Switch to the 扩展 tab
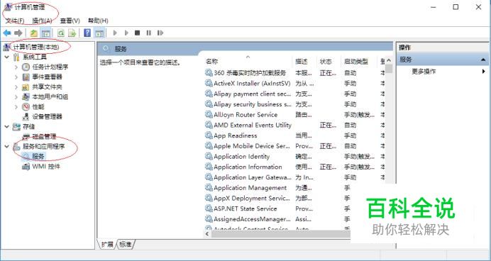491x261 pixels. 107,245
